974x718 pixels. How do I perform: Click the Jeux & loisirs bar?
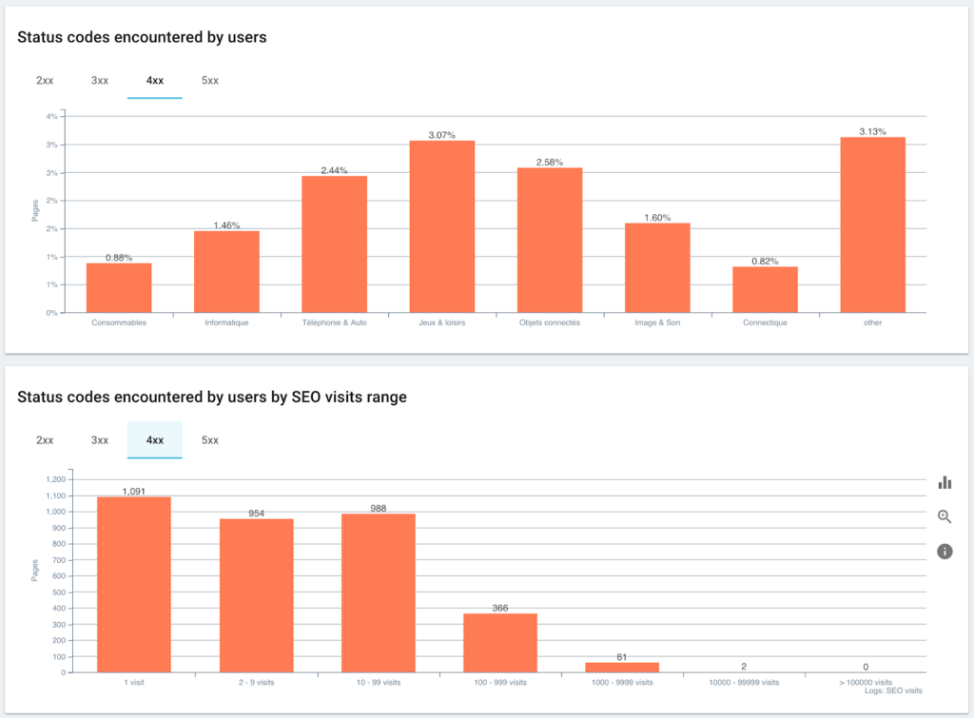[442, 226]
